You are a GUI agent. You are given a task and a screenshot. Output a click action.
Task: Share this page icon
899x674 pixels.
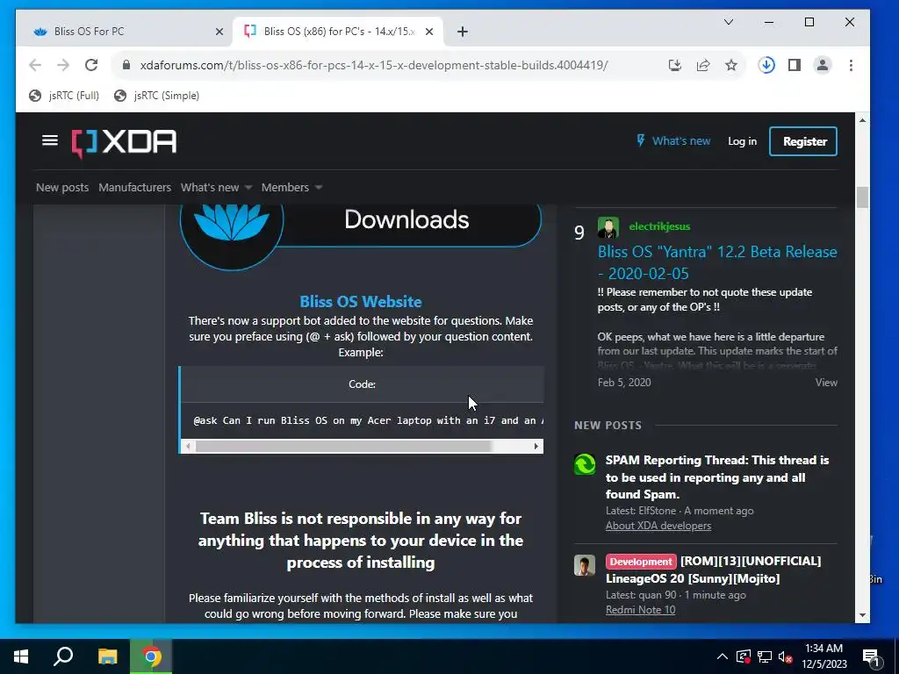(x=703, y=65)
